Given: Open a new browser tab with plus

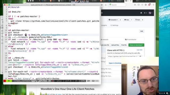Looking at the screenshot, I should tap(146, 1).
